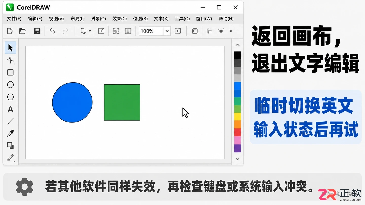
Task: Pick the yellow color swatch
Action: click(238, 117)
